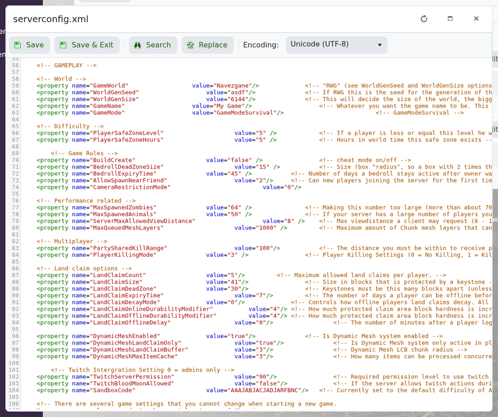This screenshot has width=498, height=417.
Task: Click the value "5" for LandClaimCount
Action: click(x=233, y=275)
